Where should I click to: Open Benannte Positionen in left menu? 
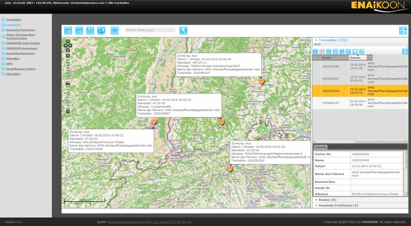(21, 30)
